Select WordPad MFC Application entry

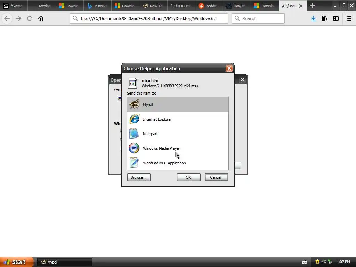(x=178, y=163)
